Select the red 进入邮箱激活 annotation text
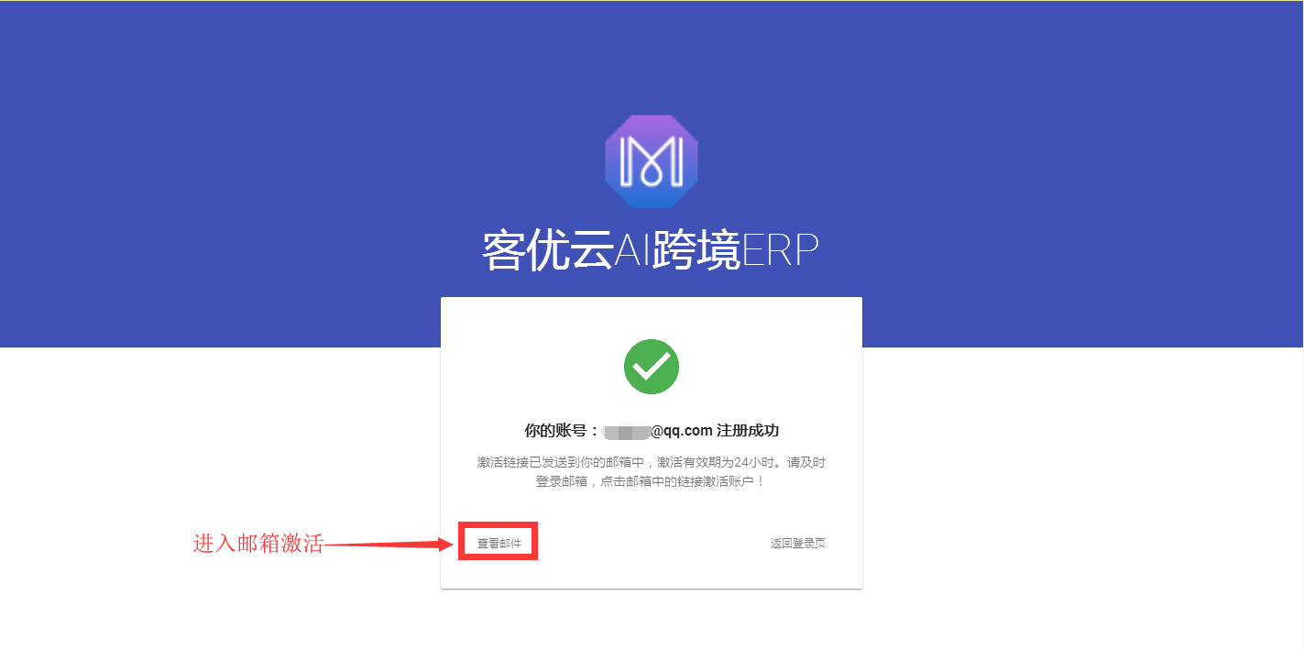1304x650 pixels. pos(258,544)
